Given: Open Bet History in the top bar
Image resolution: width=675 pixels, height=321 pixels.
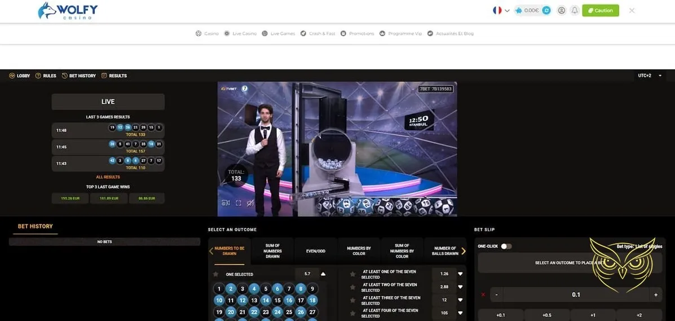Looking at the screenshot, I should (x=79, y=76).
